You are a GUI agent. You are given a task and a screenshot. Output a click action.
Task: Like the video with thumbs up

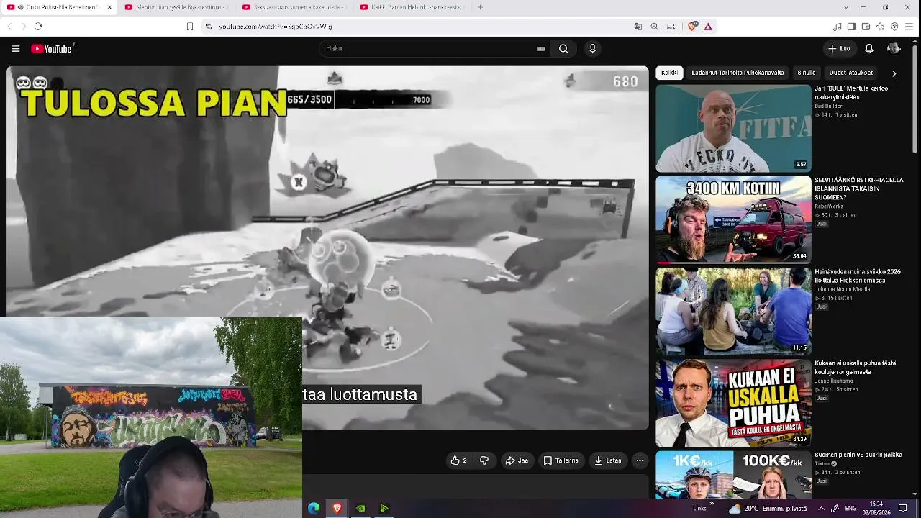pyautogui.click(x=458, y=460)
